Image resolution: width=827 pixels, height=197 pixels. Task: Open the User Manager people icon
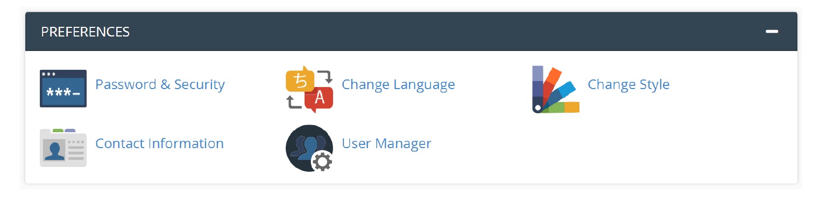pyautogui.click(x=309, y=148)
